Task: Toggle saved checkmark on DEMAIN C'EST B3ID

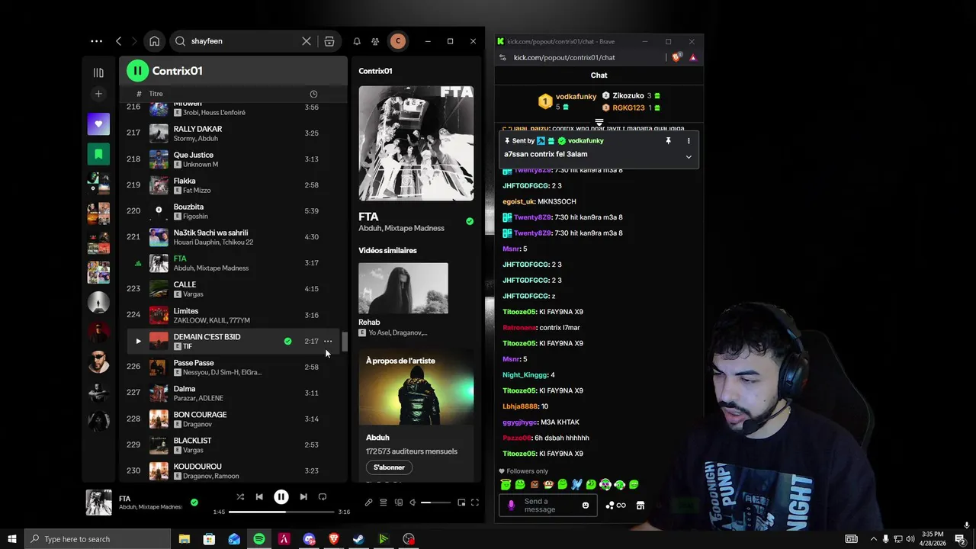Action: (287, 342)
